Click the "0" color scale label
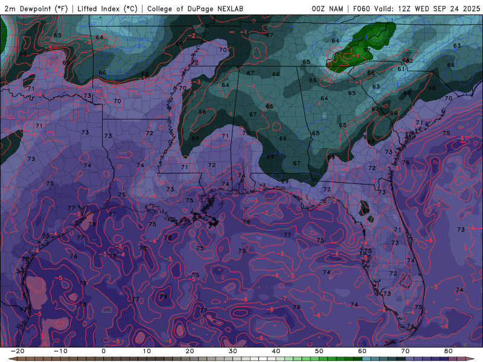The height and width of the screenshot is (362, 483). 103,351
